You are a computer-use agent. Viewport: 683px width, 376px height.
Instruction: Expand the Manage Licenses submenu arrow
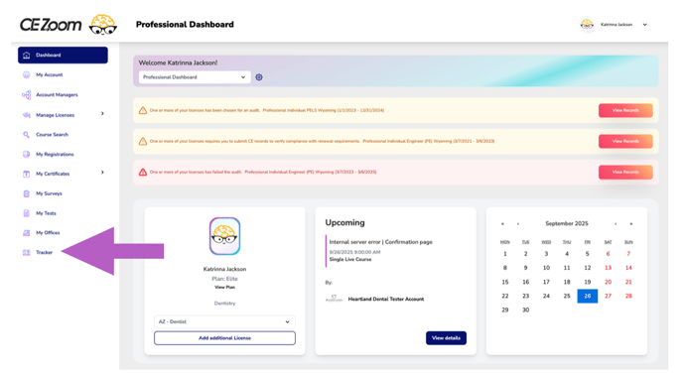(102, 113)
